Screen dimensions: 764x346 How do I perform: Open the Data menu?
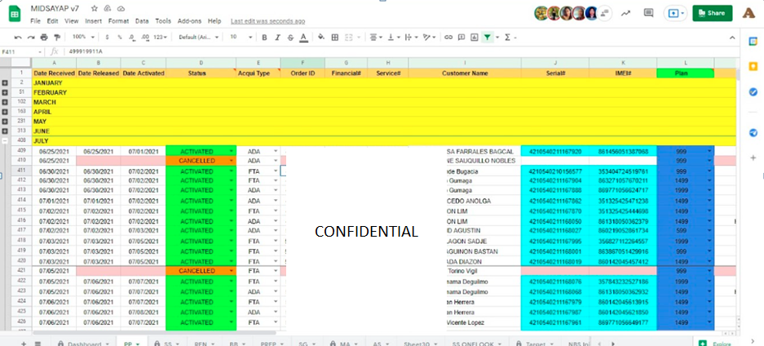tap(142, 21)
